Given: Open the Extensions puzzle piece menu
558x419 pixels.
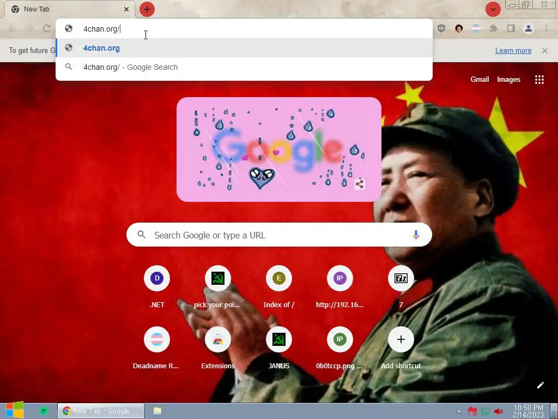Looking at the screenshot, I should 494,28.
